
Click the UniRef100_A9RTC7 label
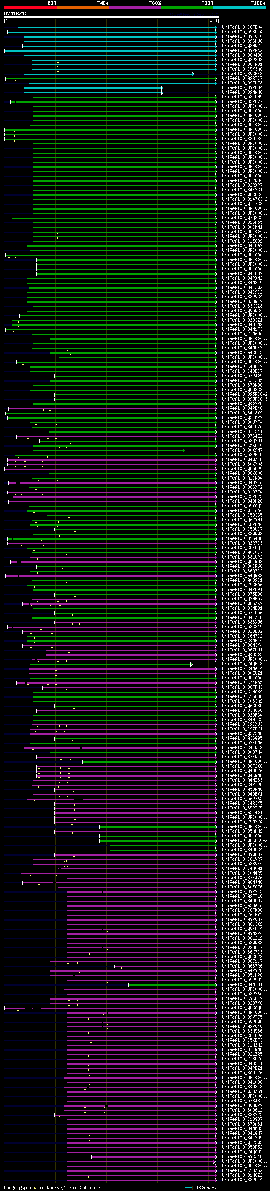242,78
